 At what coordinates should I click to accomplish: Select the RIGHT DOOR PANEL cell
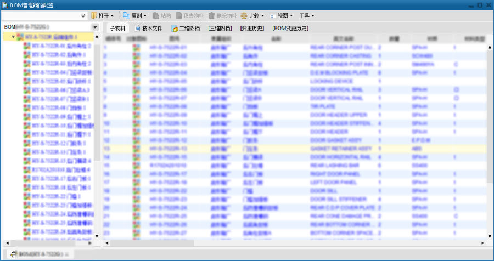tap(335, 174)
